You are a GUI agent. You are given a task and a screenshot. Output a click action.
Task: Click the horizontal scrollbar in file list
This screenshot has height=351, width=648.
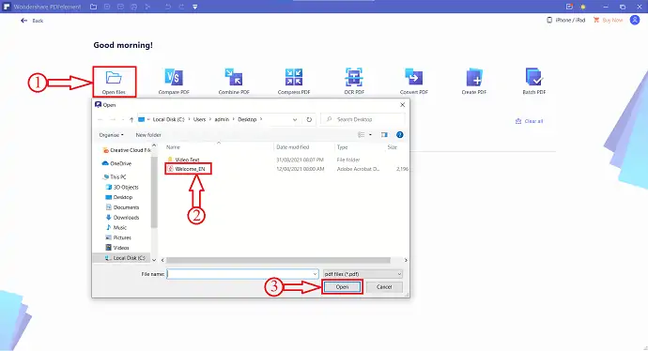(x=278, y=260)
